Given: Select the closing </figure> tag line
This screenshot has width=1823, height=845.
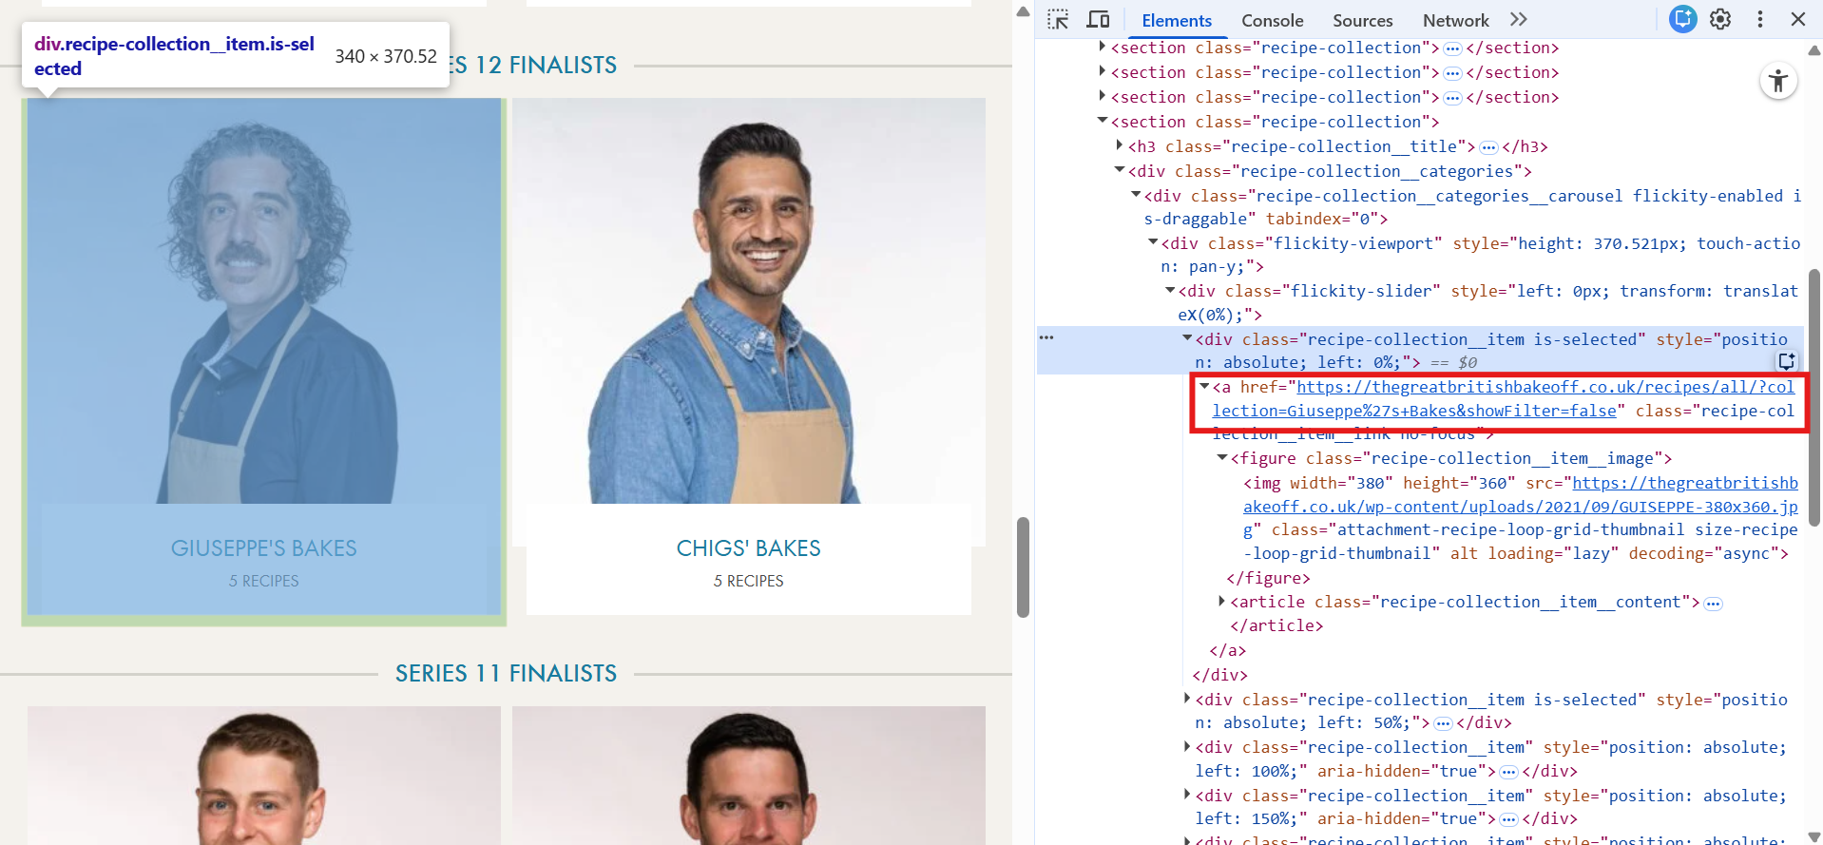Looking at the screenshot, I should 1268,578.
